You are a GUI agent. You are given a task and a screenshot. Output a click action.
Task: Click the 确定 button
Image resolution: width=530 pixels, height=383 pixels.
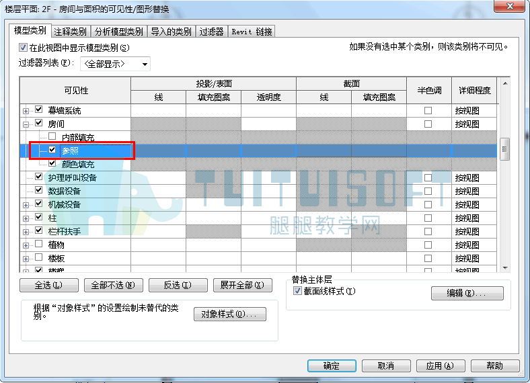[332, 366]
